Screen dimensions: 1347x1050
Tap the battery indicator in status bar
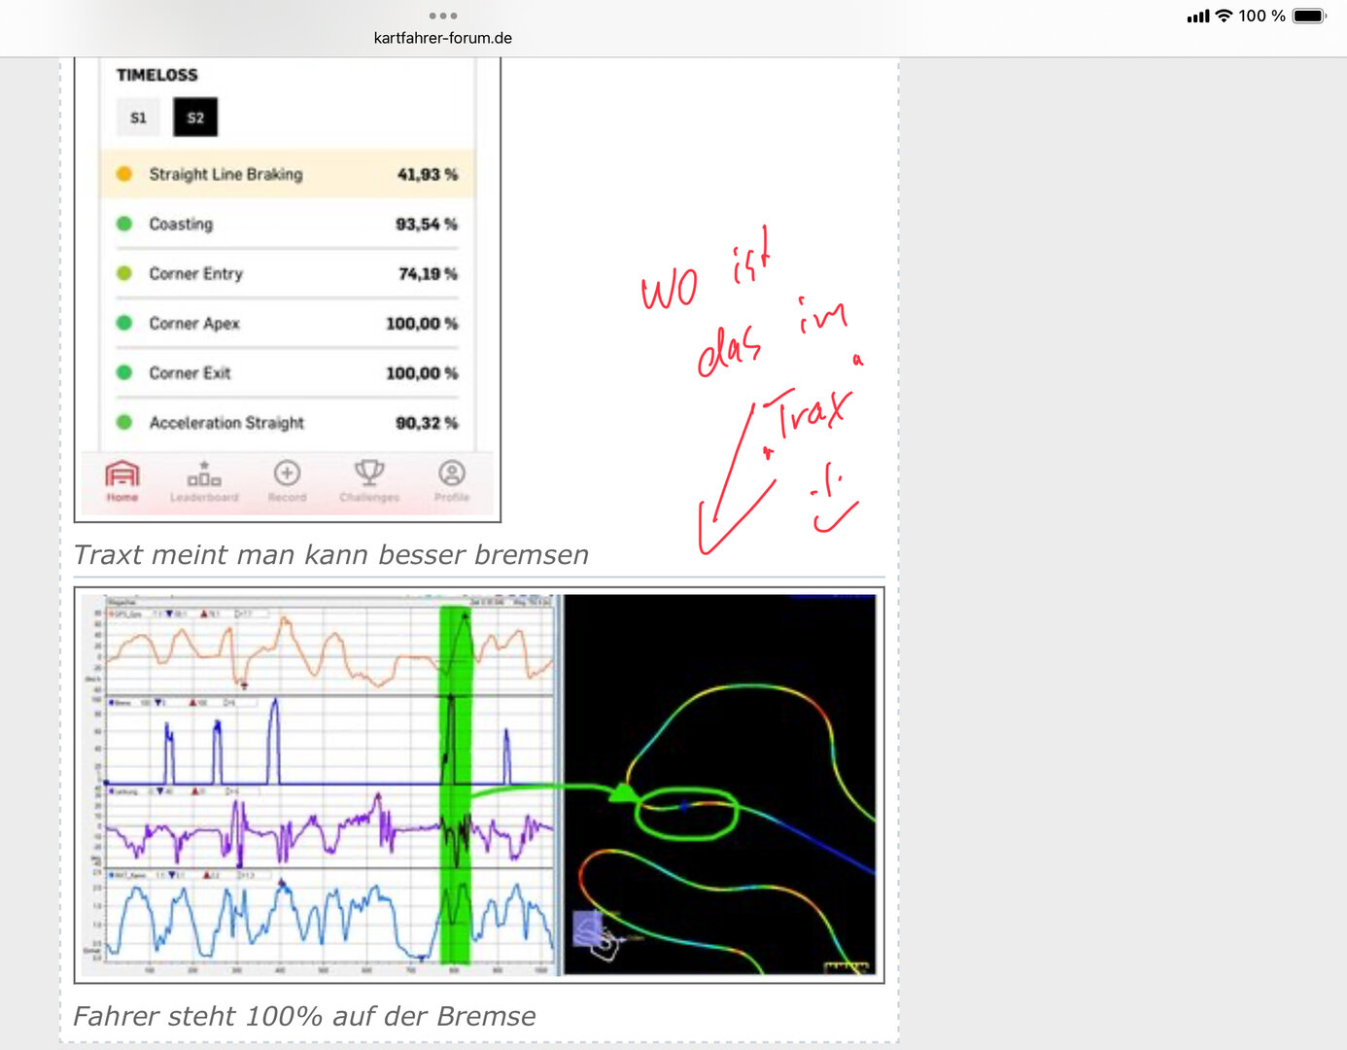click(x=1308, y=16)
